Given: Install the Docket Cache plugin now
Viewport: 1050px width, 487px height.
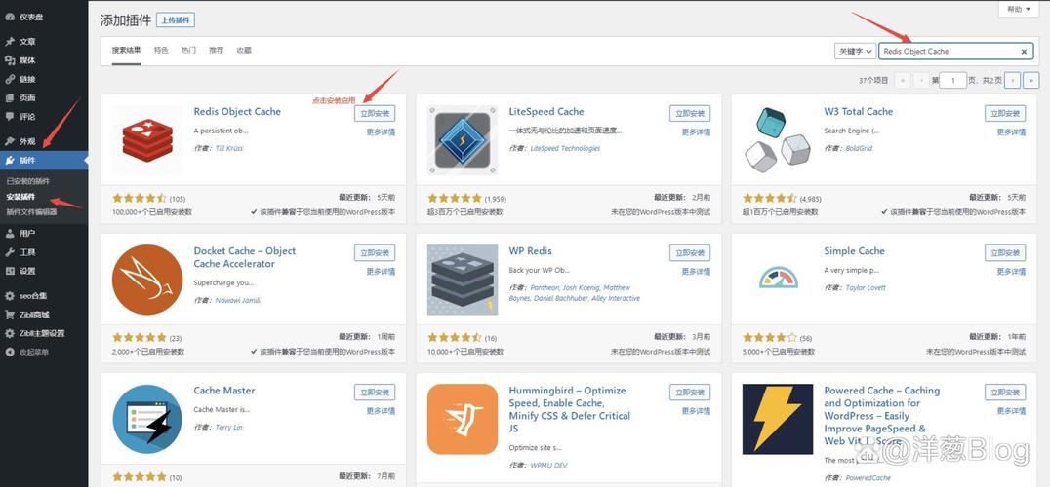Looking at the screenshot, I should coord(375,253).
